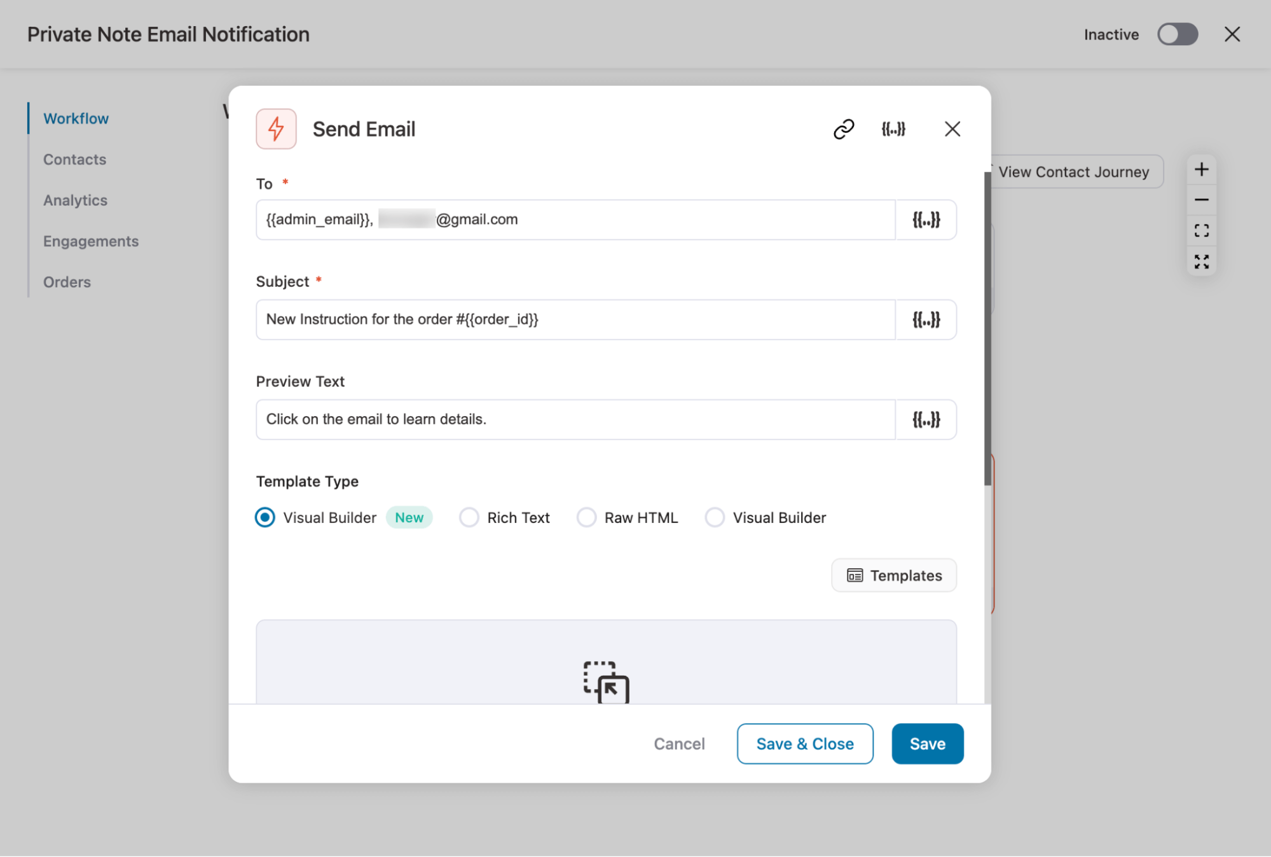Insert merge tag into Subject field
This screenshot has width=1271, height=857.
tap(926, 319)
